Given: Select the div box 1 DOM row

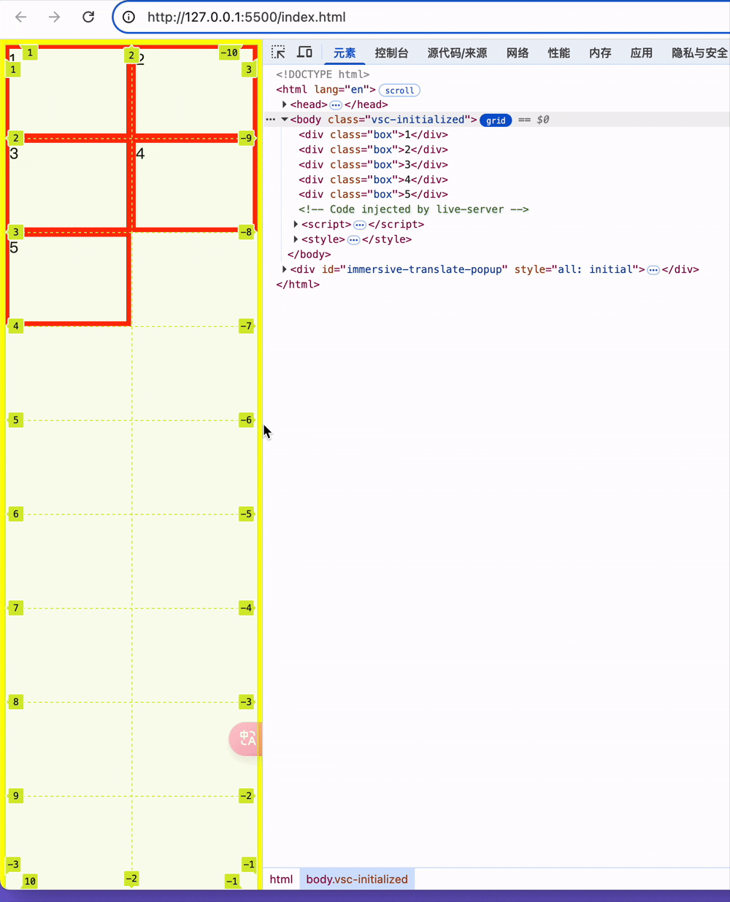Looking at the screenshot, I should click(x=373, y=134).
